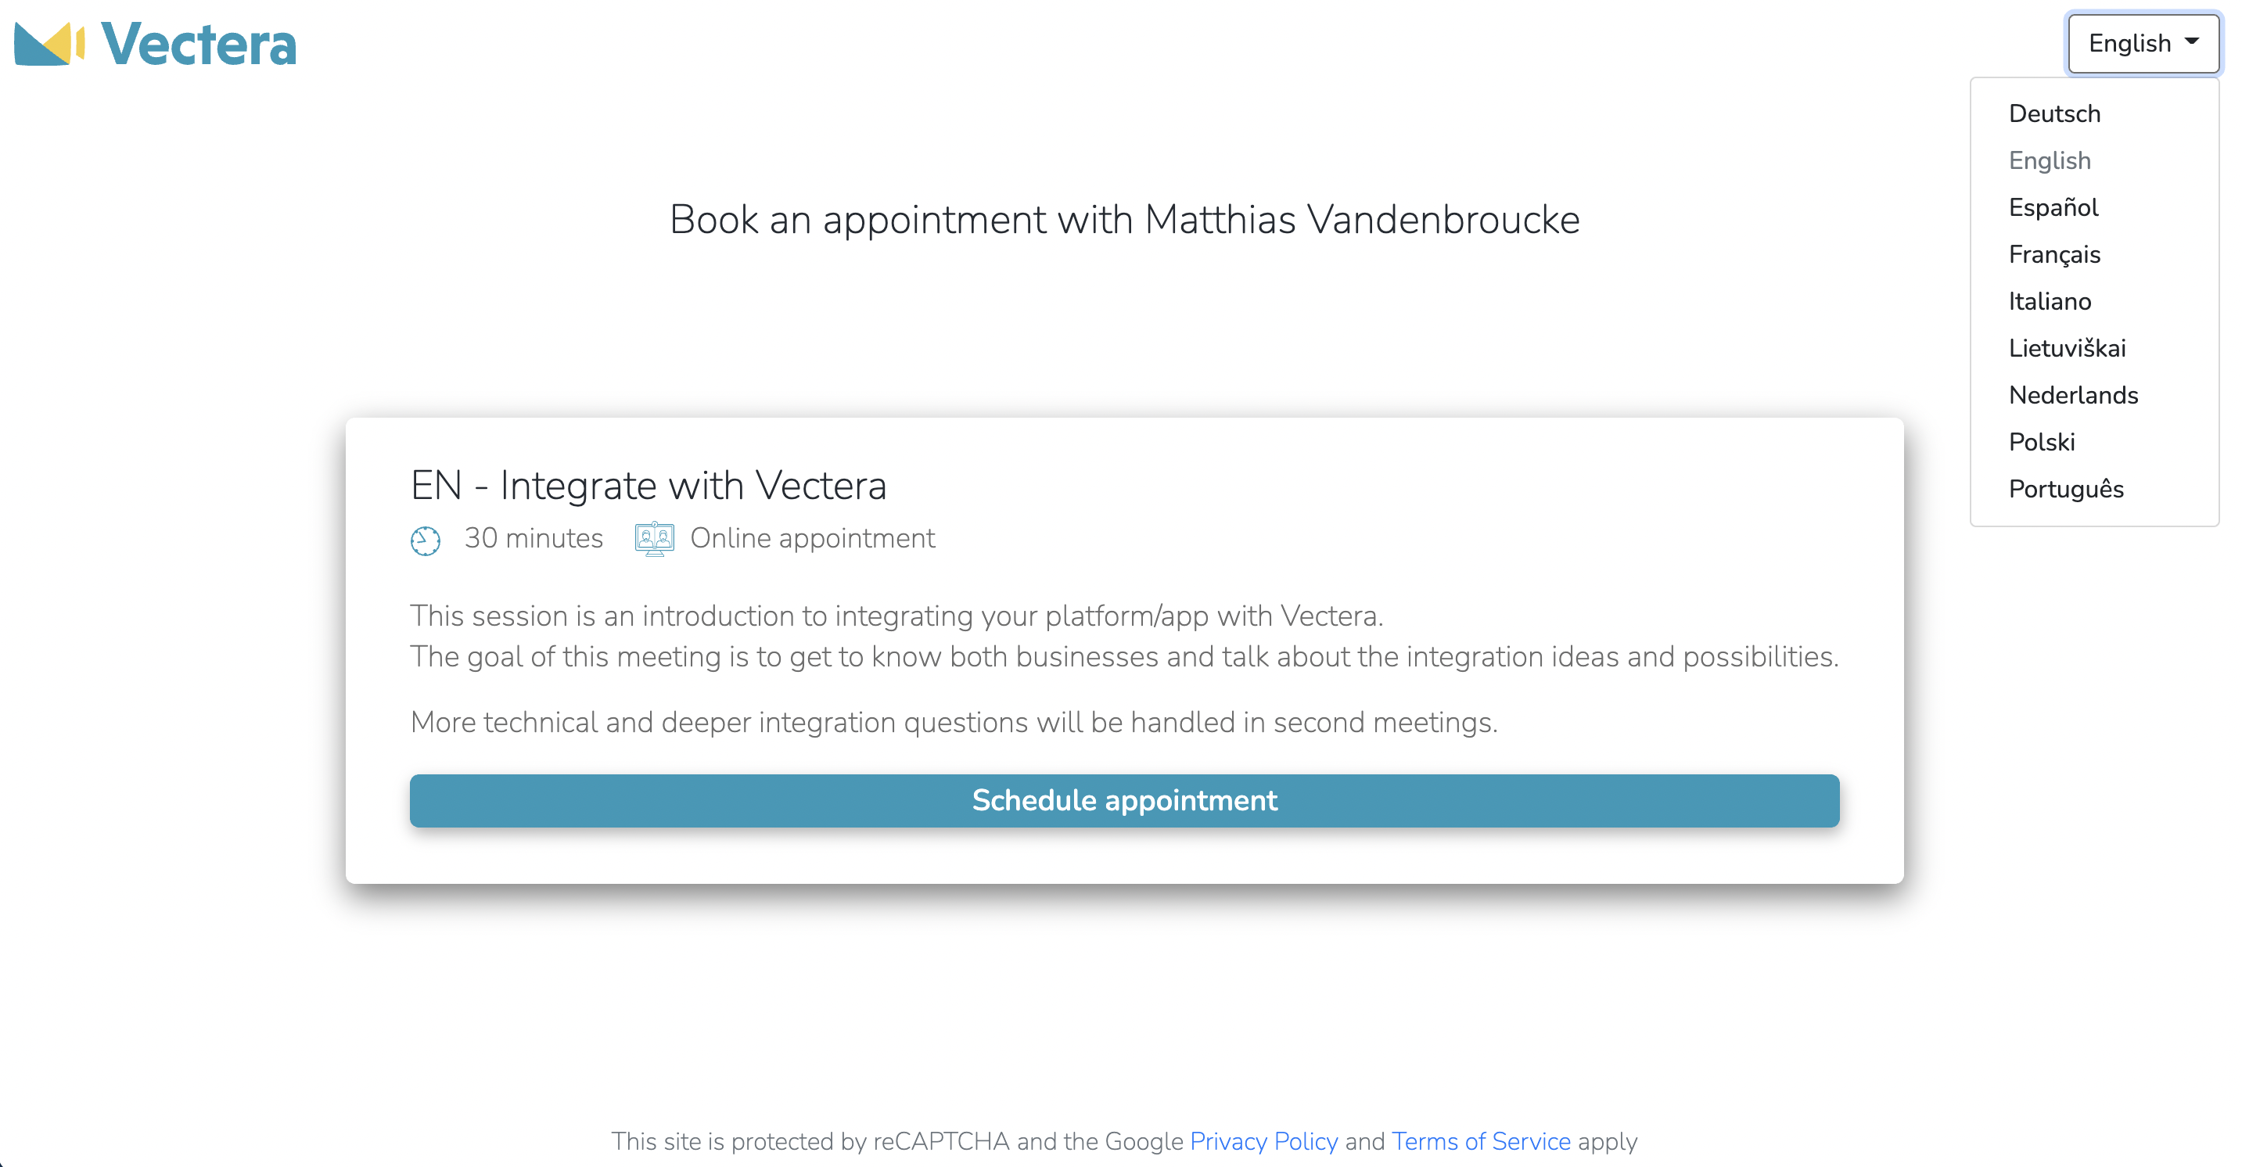
Task: Switch language to Polski
Action: [x=2042, y=443]
